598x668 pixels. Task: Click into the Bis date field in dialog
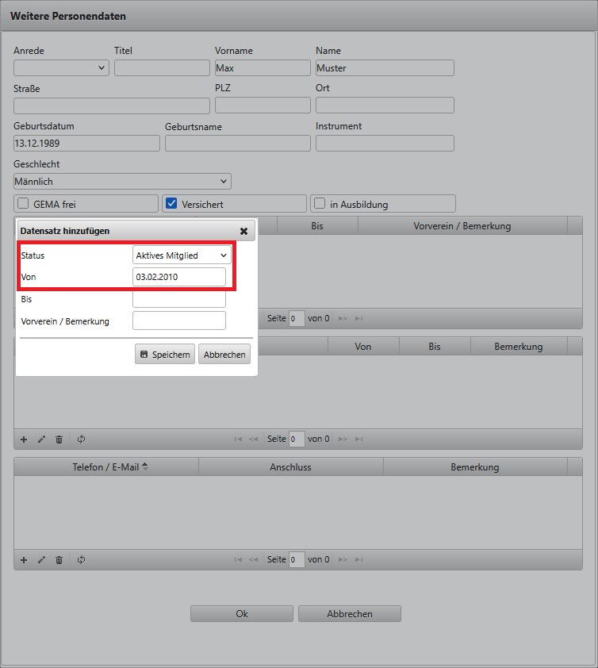coord(178,299)
